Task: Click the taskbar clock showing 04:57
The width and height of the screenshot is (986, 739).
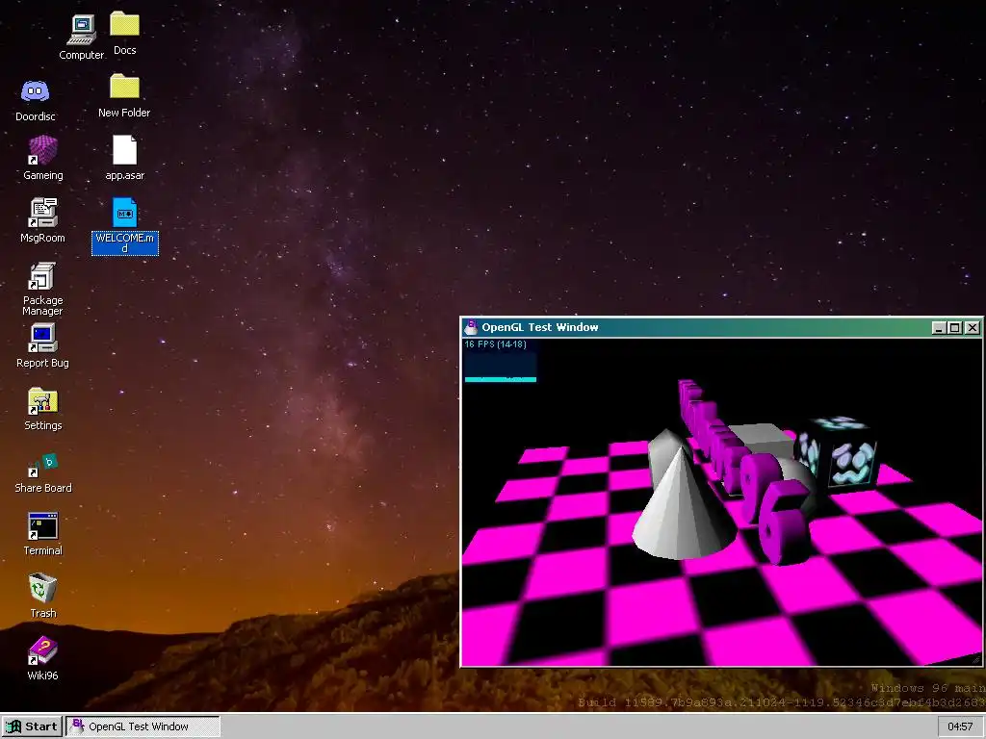Action: (x=960, y=726)
